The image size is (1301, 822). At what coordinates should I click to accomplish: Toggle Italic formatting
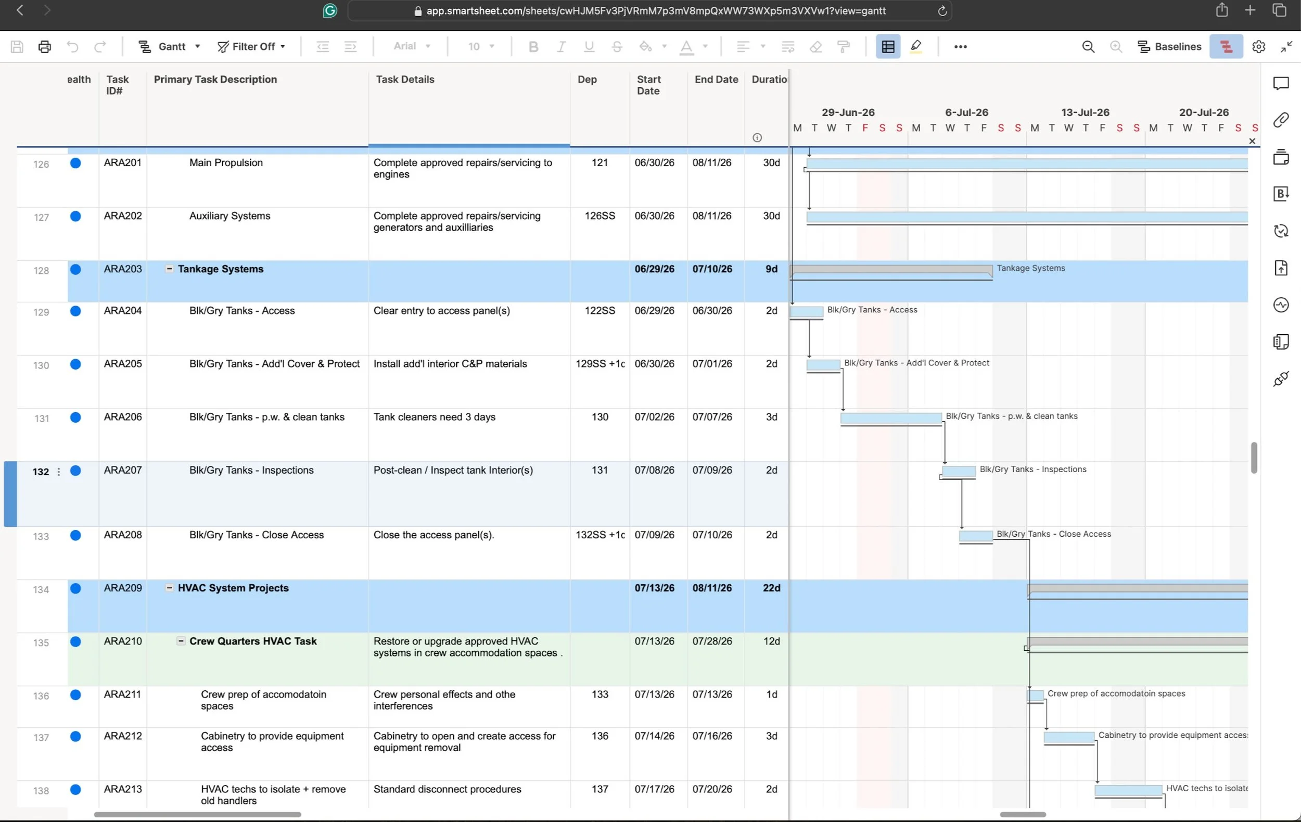coord(562,46)
